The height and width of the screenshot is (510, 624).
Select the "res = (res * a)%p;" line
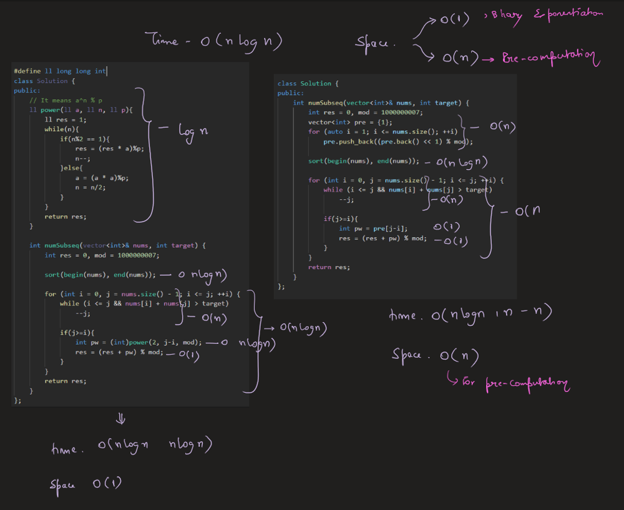coord(109,149)
